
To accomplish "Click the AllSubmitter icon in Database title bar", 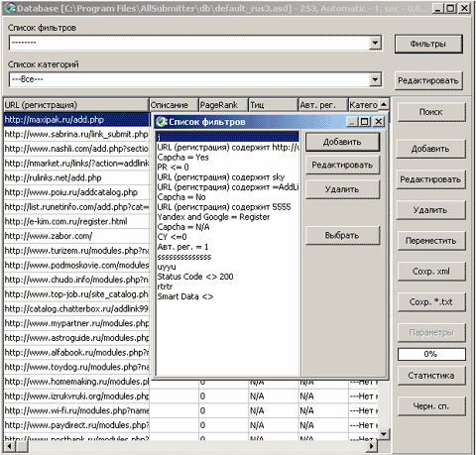I will click(x=10, y=8).
